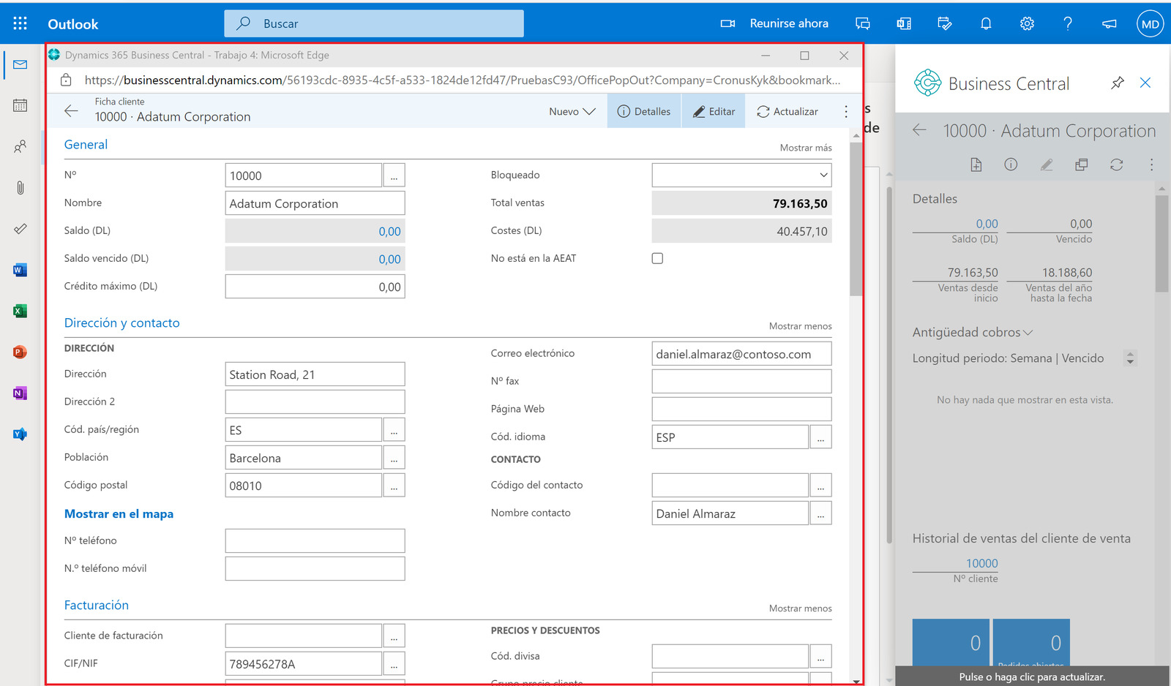Open the 10000 Nº cliente link
This screenshot has height=686, width=1171.
coord(981,563)
